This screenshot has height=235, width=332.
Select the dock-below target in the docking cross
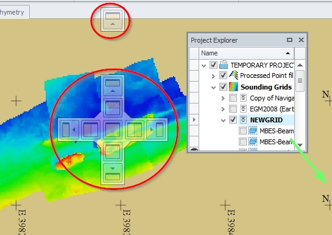tap(113, 152)
